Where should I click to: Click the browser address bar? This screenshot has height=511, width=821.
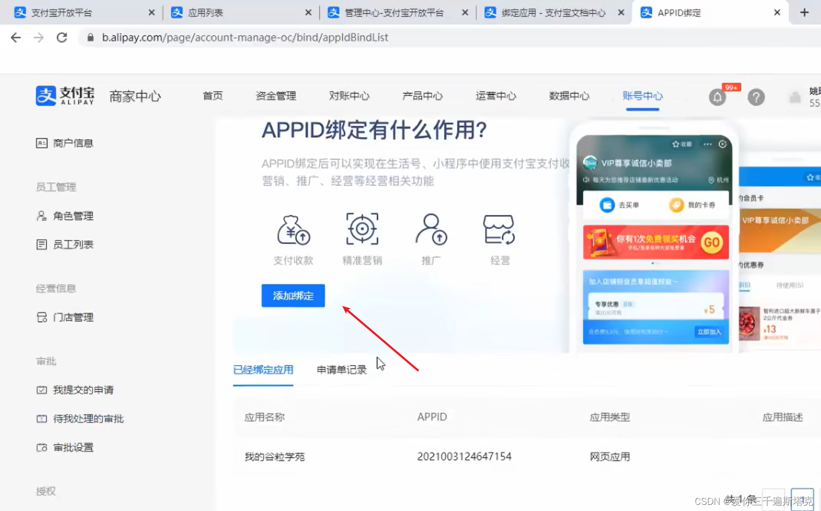246,37
